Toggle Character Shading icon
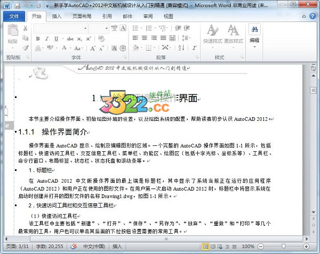Viewport: 320px width, 254px height. point(114,48)
